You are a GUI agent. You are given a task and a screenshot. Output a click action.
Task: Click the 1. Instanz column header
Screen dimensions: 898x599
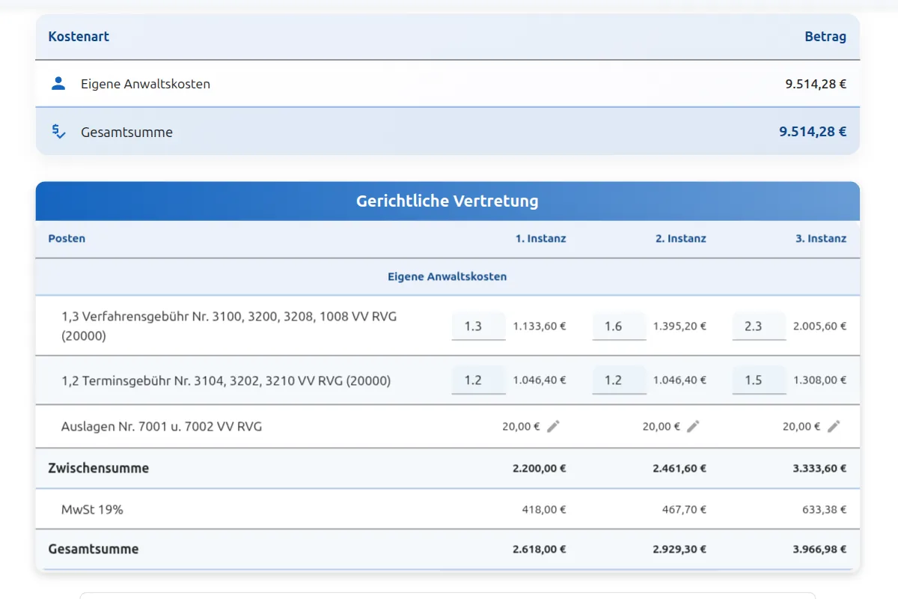[540, 238]
